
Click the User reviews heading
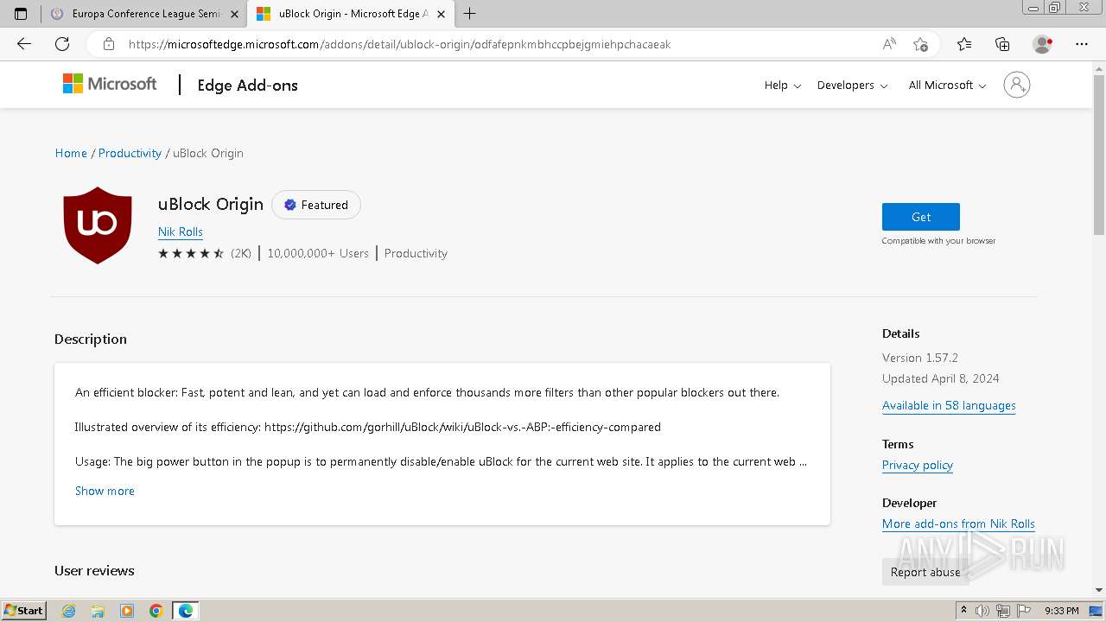tap(94, 571)
